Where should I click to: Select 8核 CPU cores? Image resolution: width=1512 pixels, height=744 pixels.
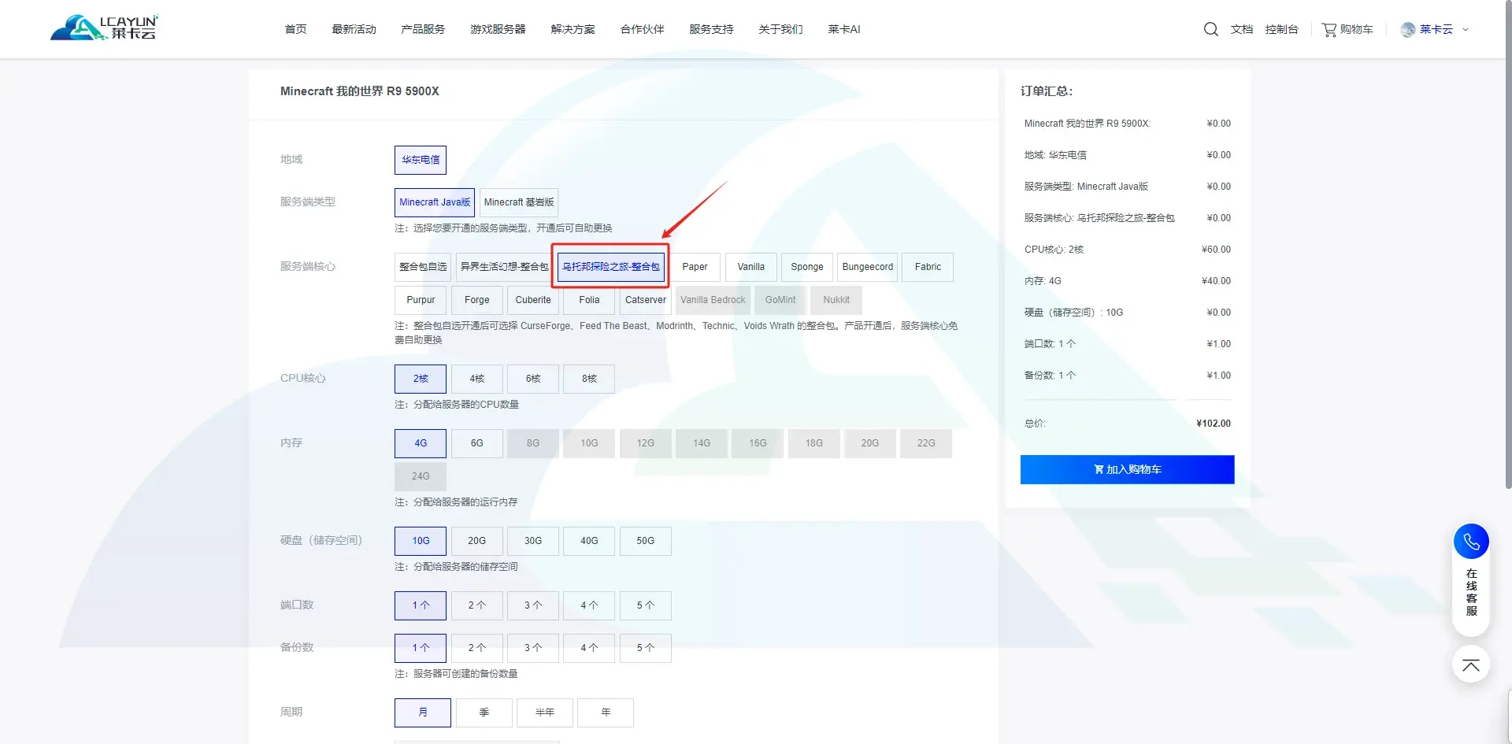coord(589,379)
